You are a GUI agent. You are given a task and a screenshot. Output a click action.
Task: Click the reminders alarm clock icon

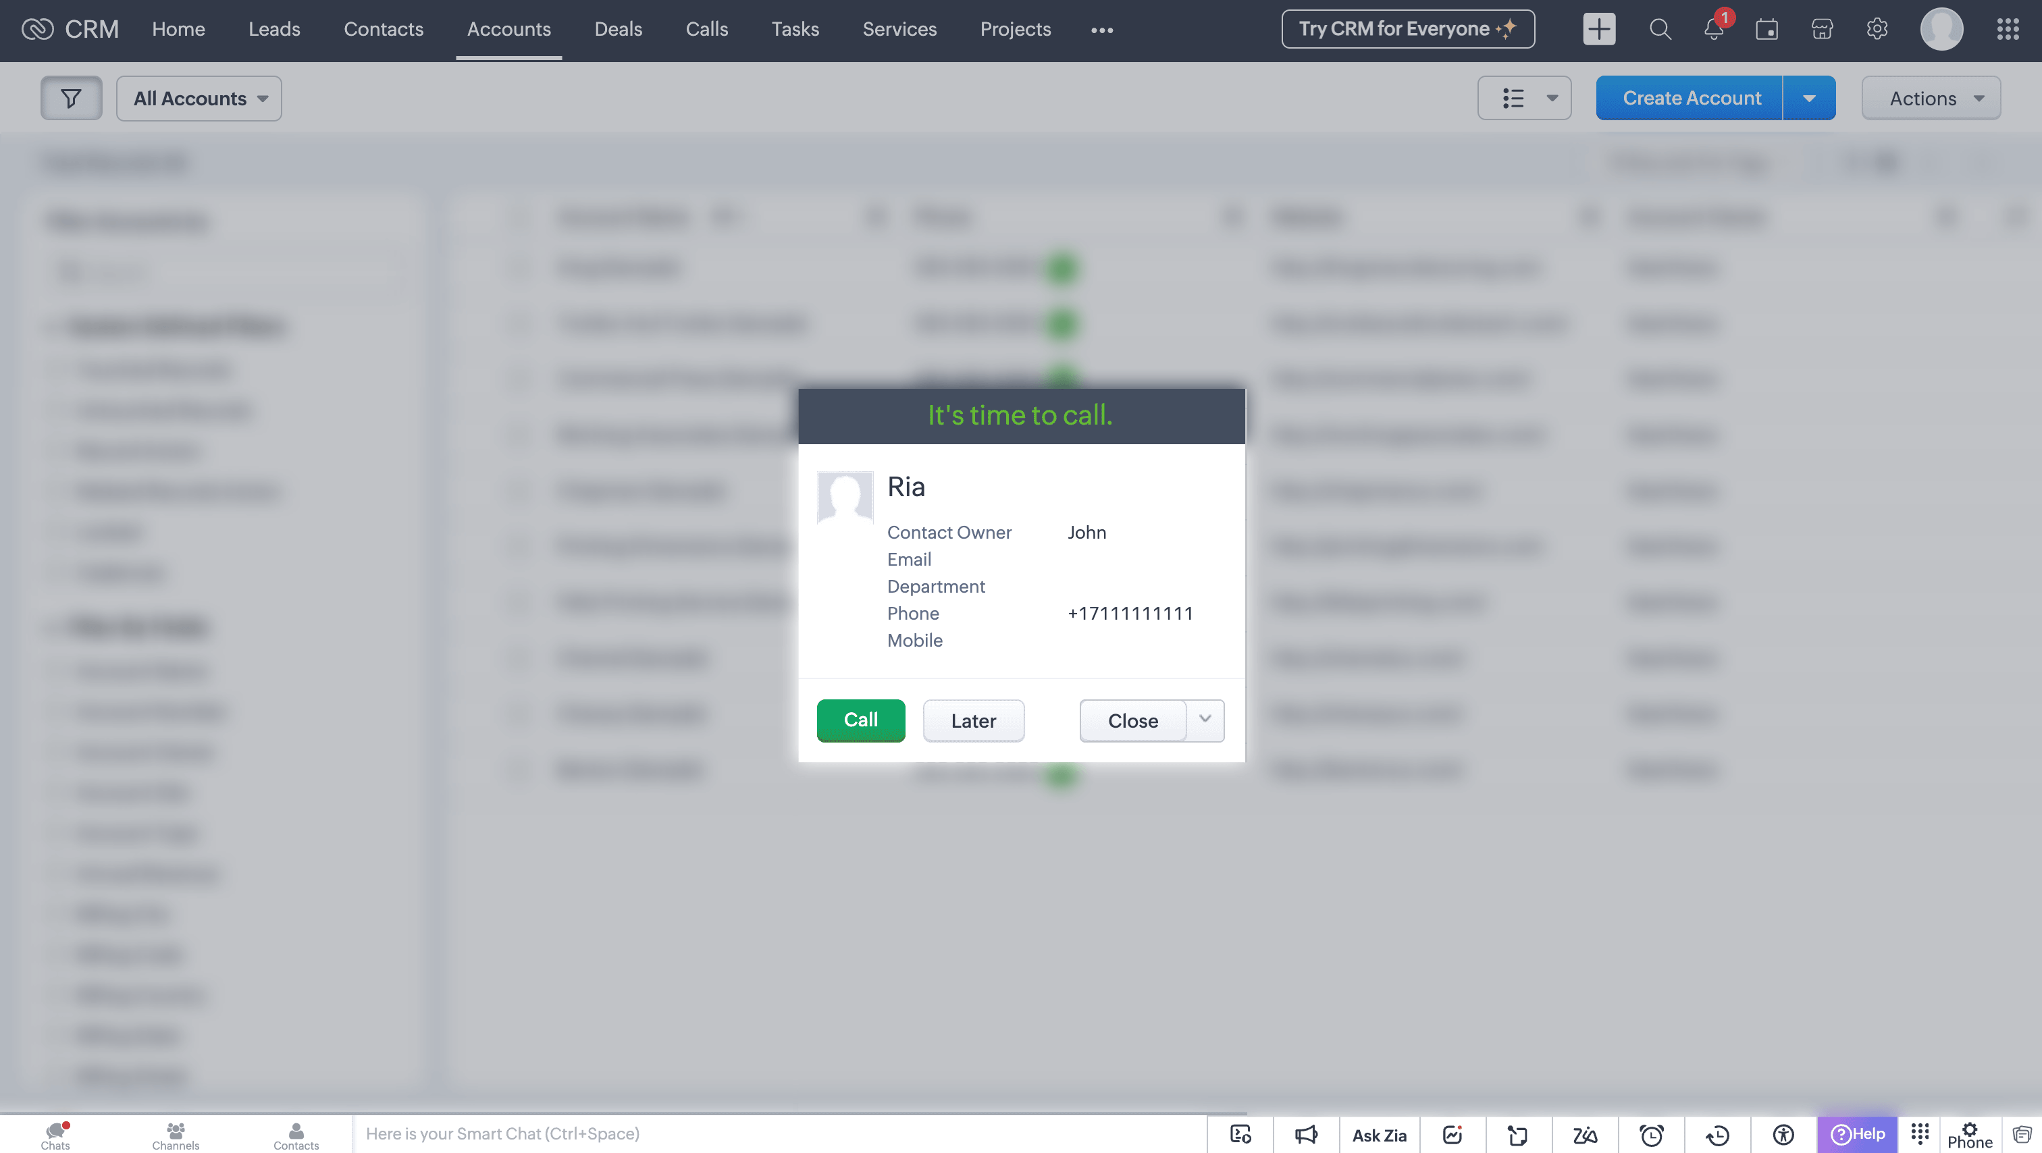1651,1135
